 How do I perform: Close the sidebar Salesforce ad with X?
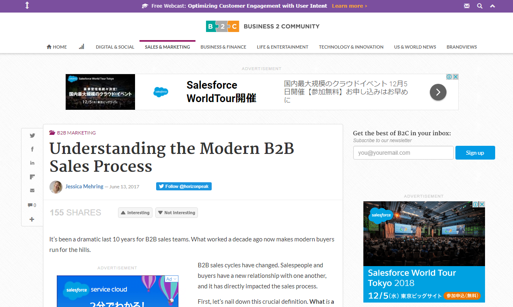482,205
